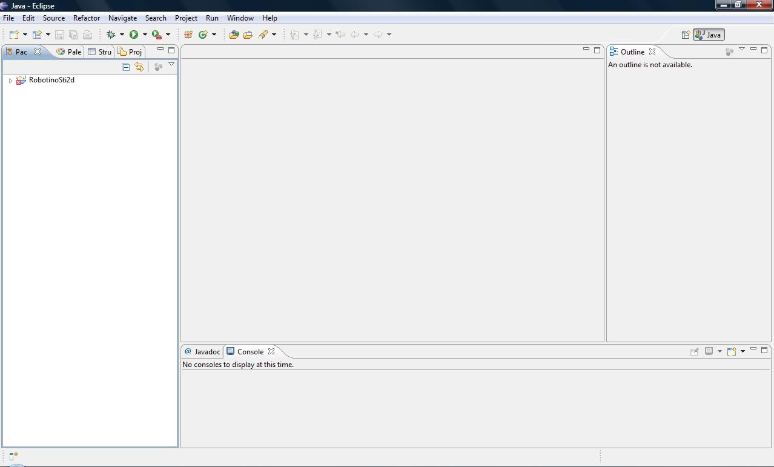Open the Outline view menu triangle
Image resolution: width=774 pixels, height=467 pixels.
(x=741, y=49)
